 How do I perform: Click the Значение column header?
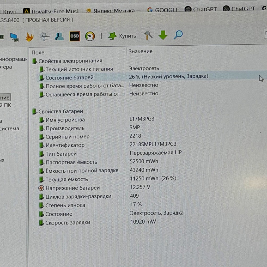tap(141, 51)
